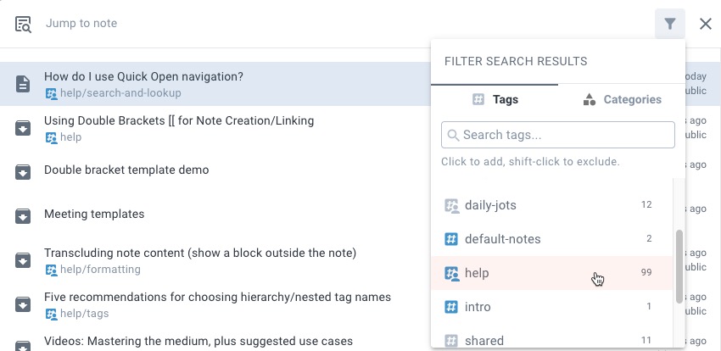The width and height of the screenshot is (721, 351).
Task: Switch to the Categories tab
Action: coord(622,99)
